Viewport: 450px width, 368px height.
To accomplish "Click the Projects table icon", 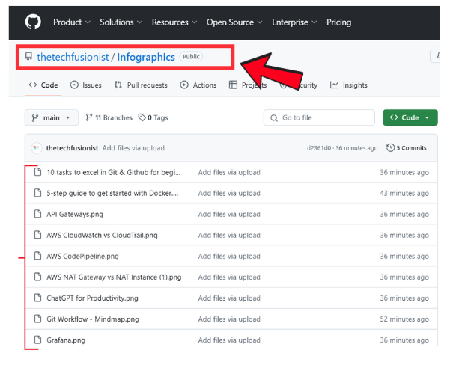I will pyautogui.click(x=233, y=85).
